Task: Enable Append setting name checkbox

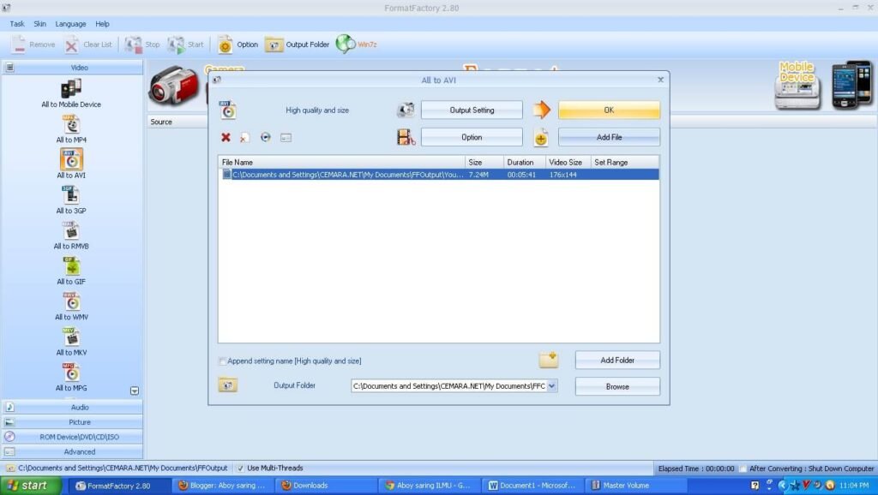Action: [x=222, y=361]
